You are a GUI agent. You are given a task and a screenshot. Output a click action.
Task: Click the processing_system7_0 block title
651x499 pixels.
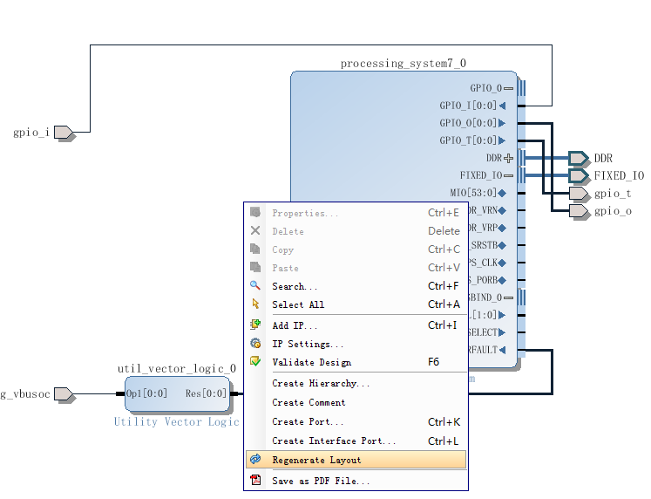point(403,63)
